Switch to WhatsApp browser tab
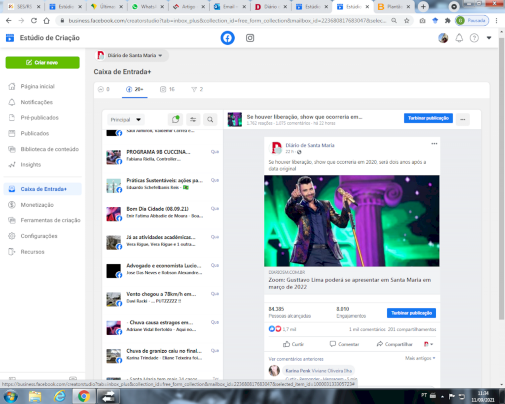The image size is (505, 404). click(148, 6)
